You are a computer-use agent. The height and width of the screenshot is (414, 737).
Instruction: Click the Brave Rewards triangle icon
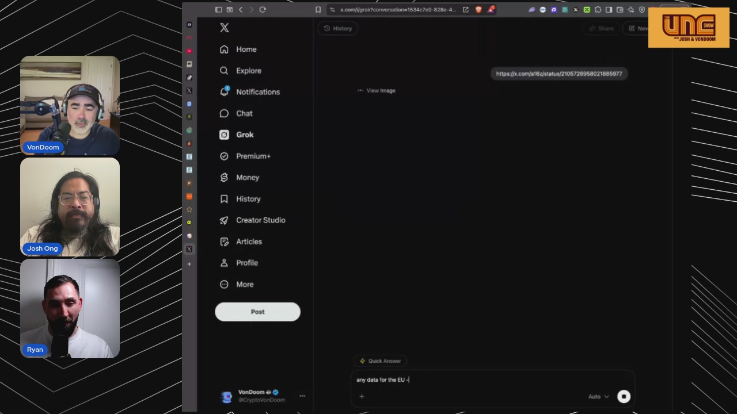tap(491, 10)
